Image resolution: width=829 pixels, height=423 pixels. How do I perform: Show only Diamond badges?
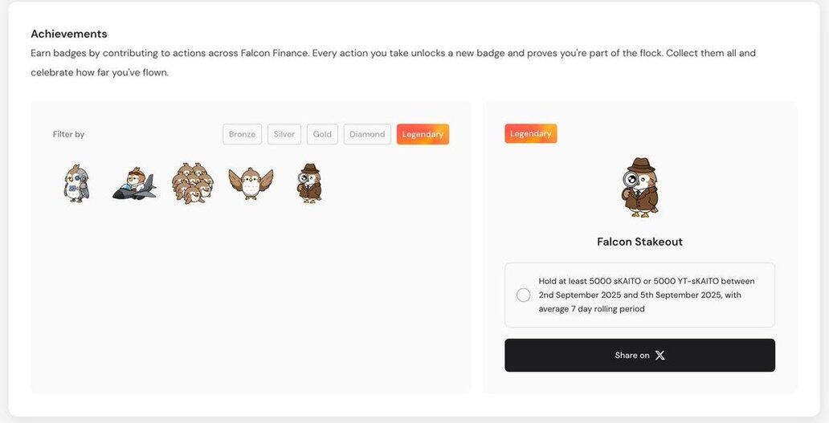click(367, 134)
